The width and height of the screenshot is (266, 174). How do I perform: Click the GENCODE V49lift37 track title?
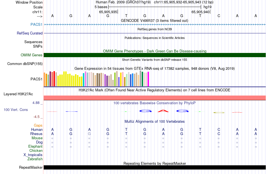point(154,20)
